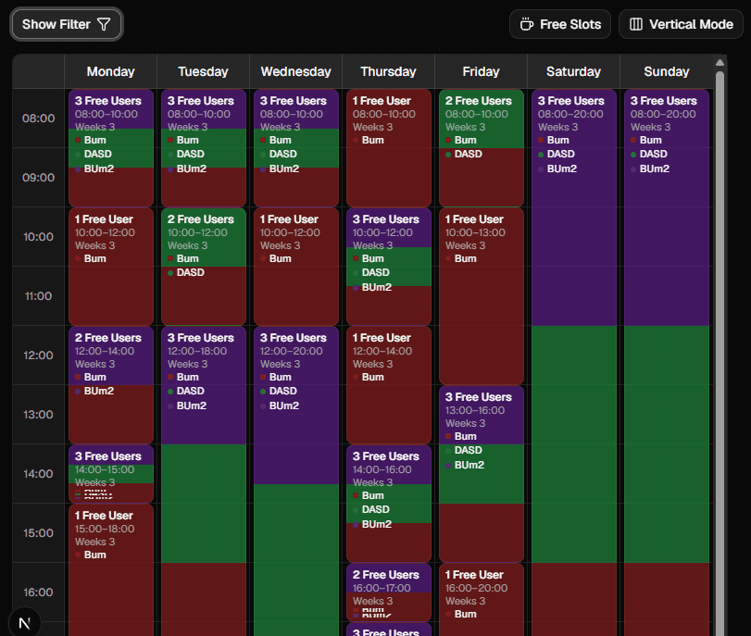The image size is (751, 636).
Task: Open Thursday 12:00–14:00 slot card
Action: (x=389, y=385)
